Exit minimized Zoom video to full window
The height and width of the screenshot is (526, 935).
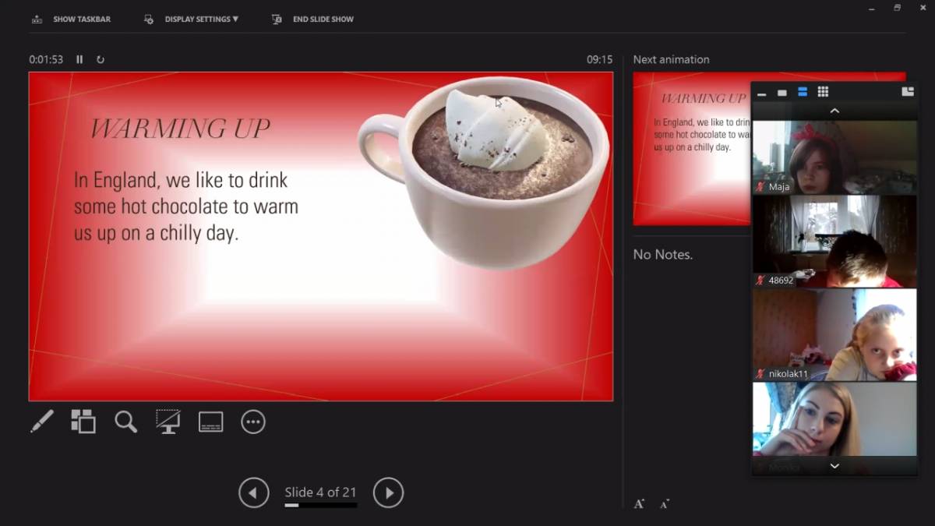[908, 91]
